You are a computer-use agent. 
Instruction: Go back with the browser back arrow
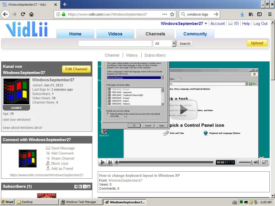[5, 14]
